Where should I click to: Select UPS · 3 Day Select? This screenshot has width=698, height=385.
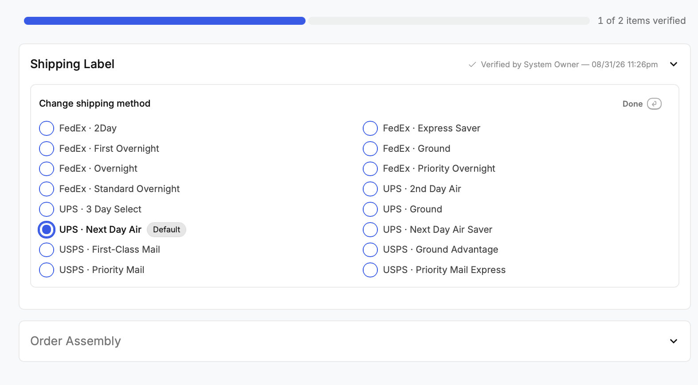tap(47, 209)
